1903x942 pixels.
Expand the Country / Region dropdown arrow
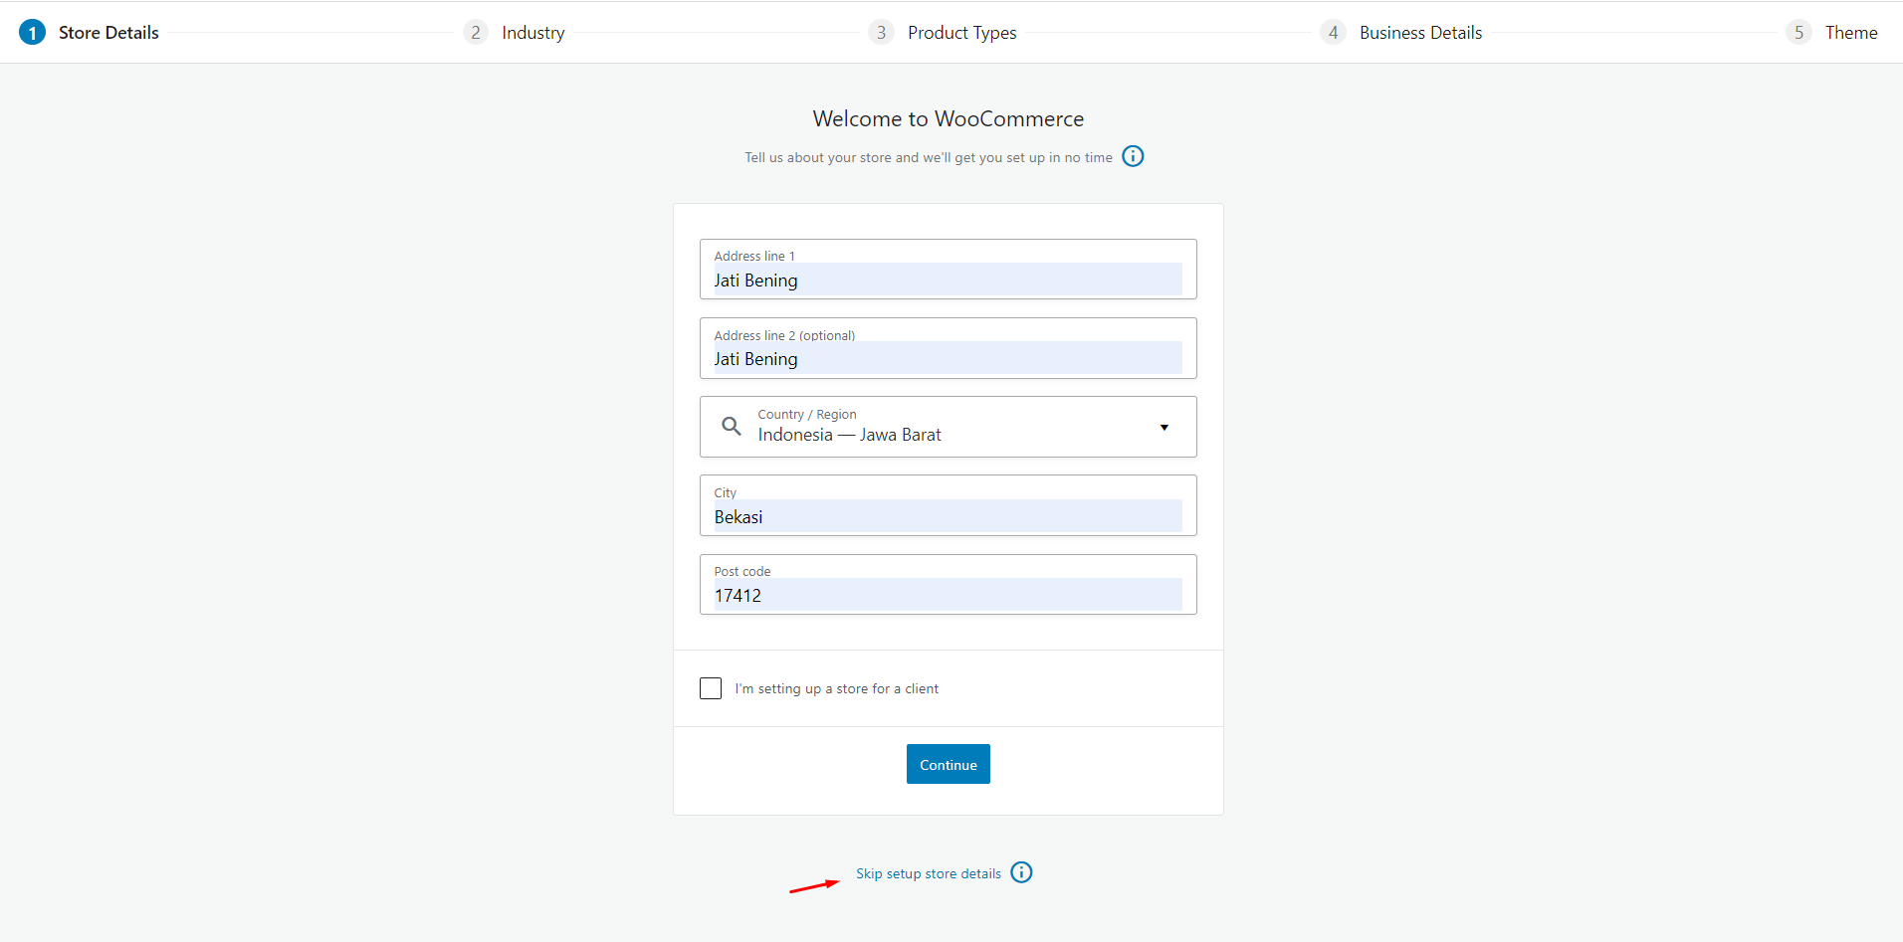click(x=1163, y=428)
